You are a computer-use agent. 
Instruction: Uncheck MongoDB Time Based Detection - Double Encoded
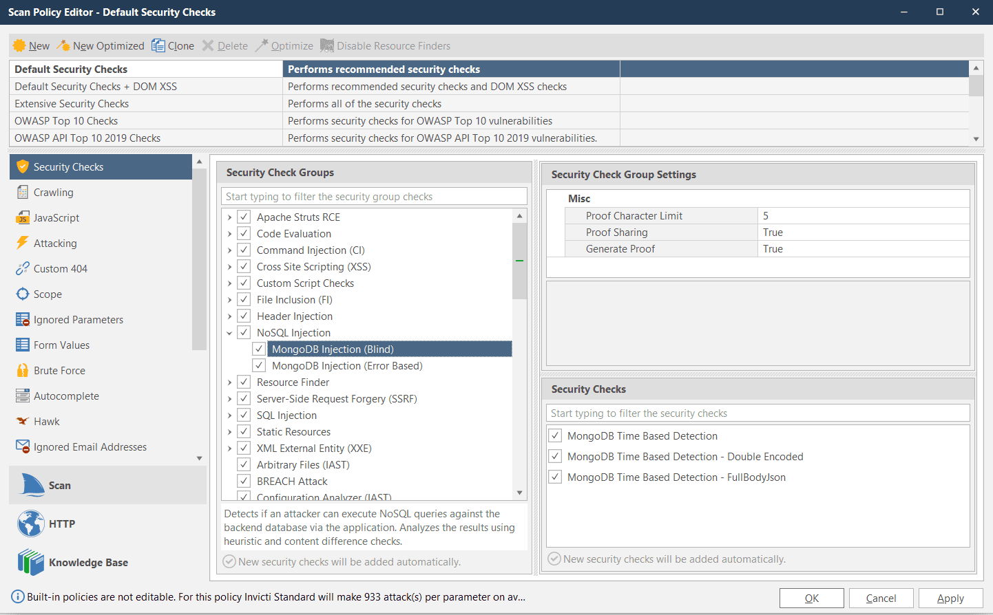(x=554, y=455)
